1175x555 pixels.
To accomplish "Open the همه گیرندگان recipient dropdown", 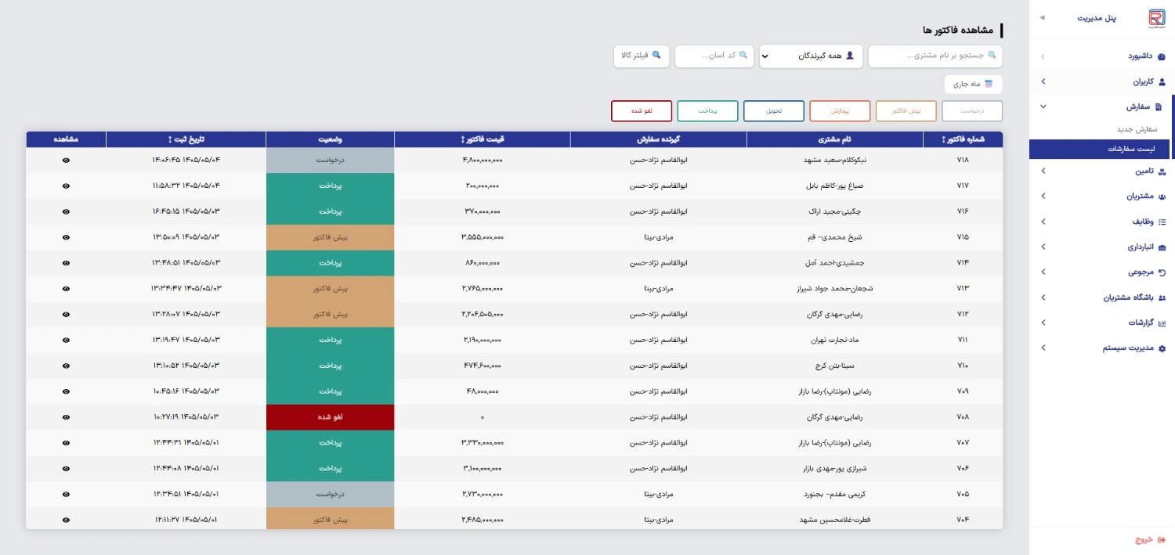I will [x=811, y=56].
